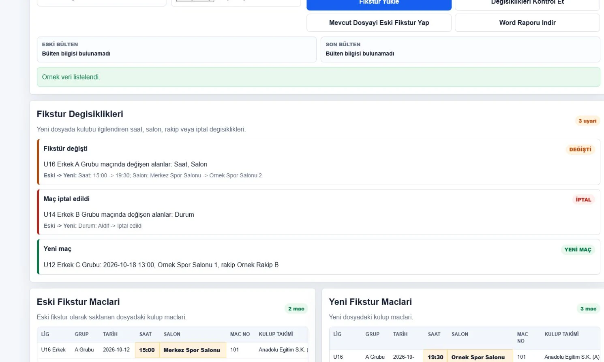The height and width of the screenshot is (362, 604).
Task: Download report via Word Raporu Indir
Action: 527,23
